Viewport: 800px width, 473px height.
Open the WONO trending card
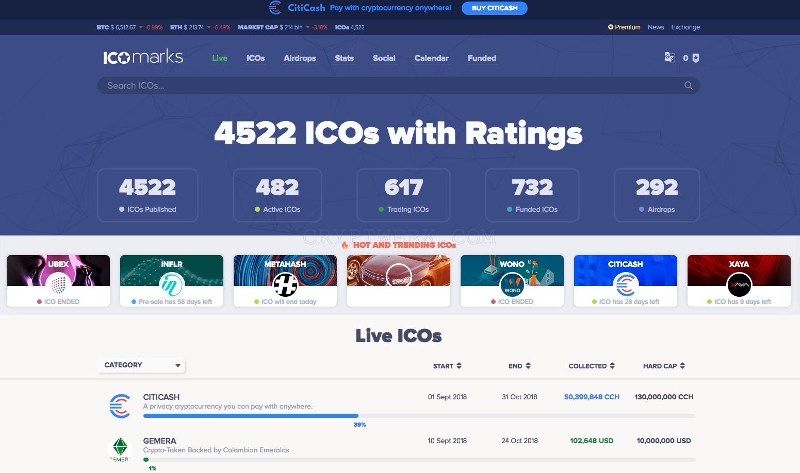[512, 281]
